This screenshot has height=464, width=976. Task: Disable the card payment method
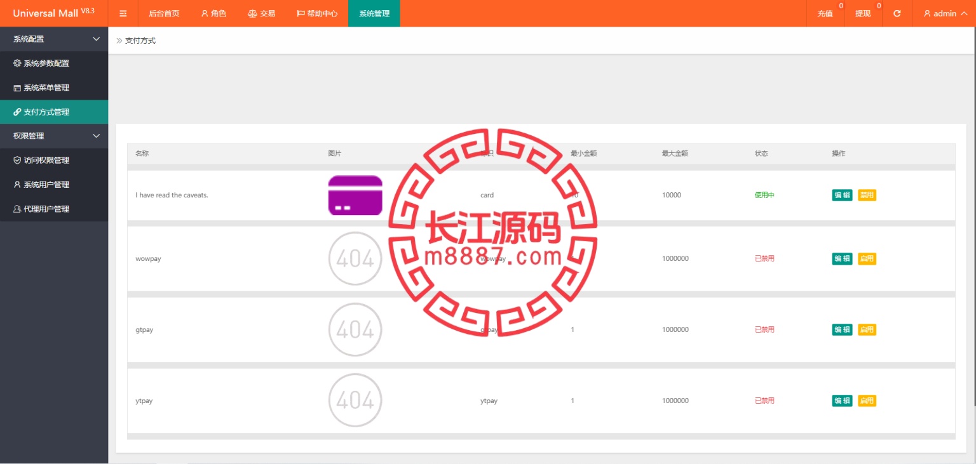867,195
